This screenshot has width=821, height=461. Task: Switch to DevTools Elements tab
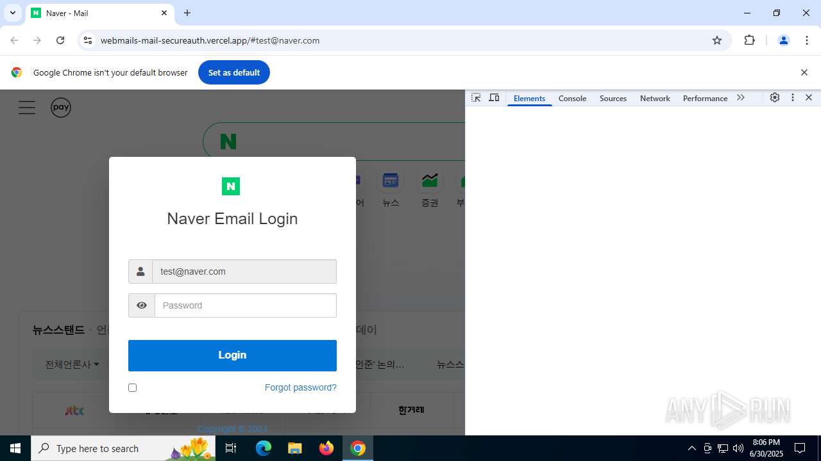tap(529, 98)
